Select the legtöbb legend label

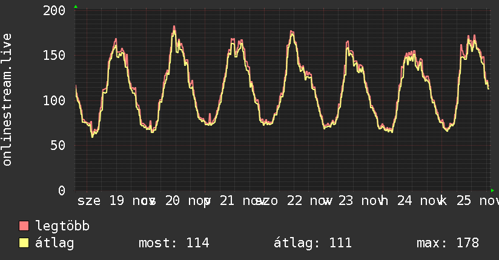click(x=62, y=226)
